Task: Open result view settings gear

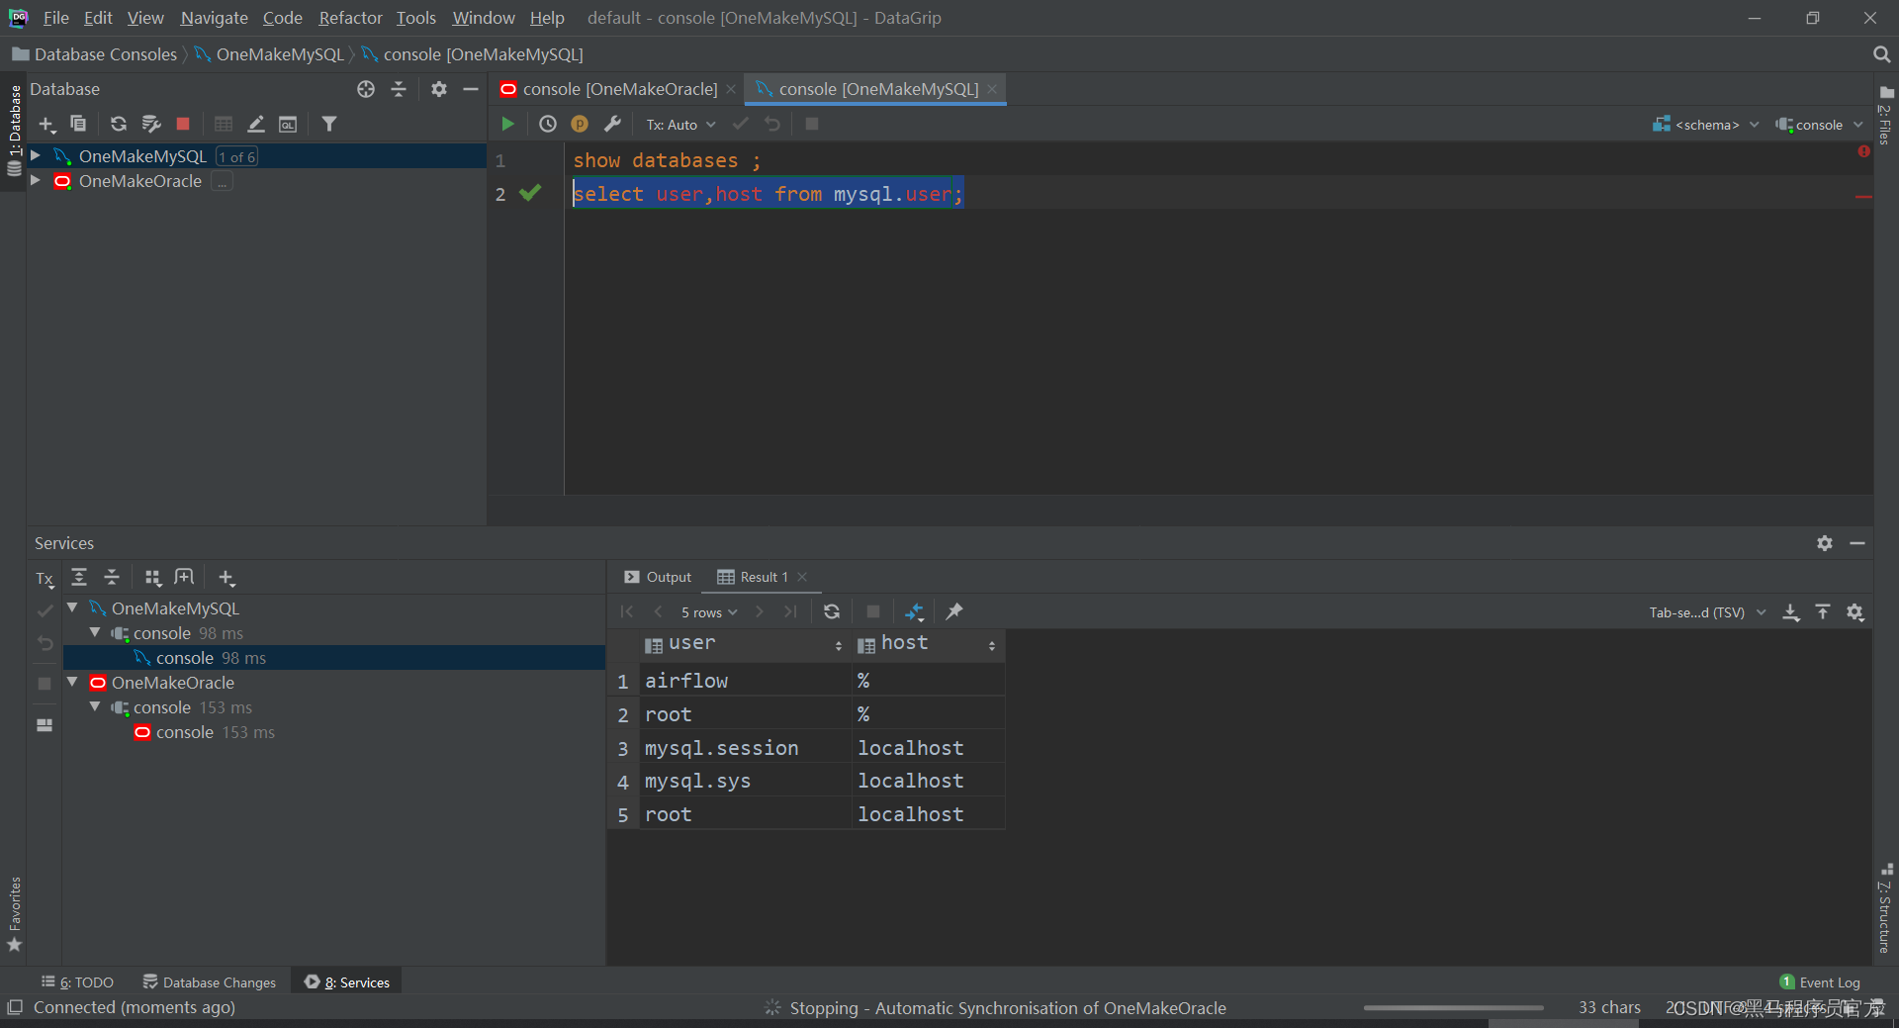Action: 1855,612
